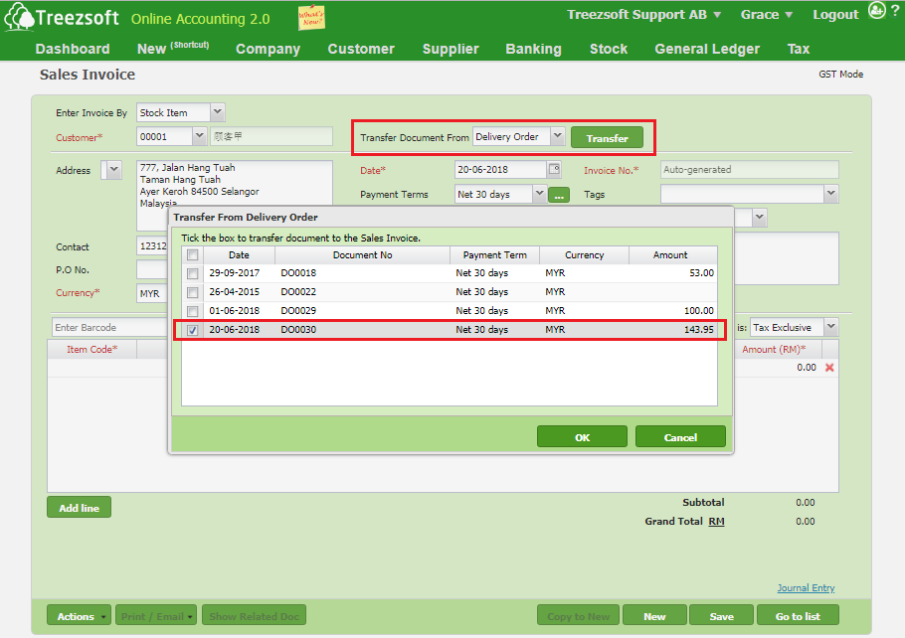The height and width of the screenshot is (638, 905).
Task: Expand the Payment Terms dropdown
Action: tap(539, 194)
